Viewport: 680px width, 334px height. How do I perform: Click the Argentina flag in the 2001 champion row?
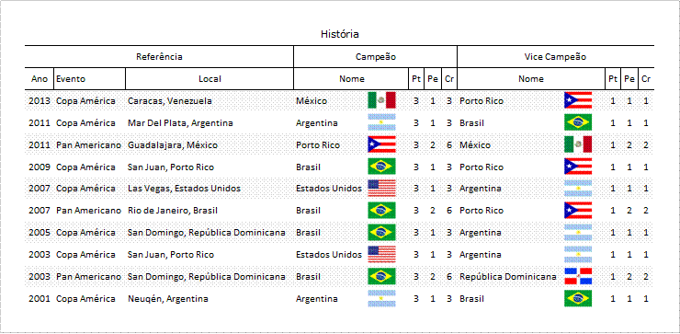click(381, 299)
